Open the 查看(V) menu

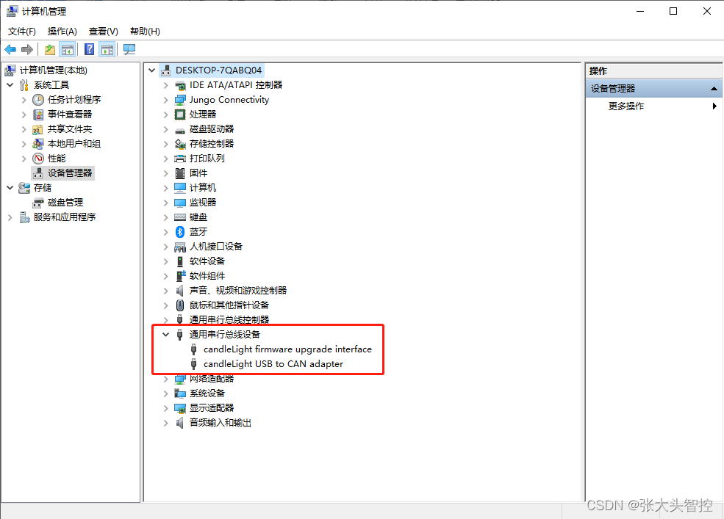point(104,32)
